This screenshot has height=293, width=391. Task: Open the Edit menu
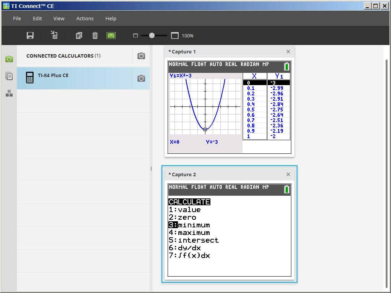coord(37,18)
